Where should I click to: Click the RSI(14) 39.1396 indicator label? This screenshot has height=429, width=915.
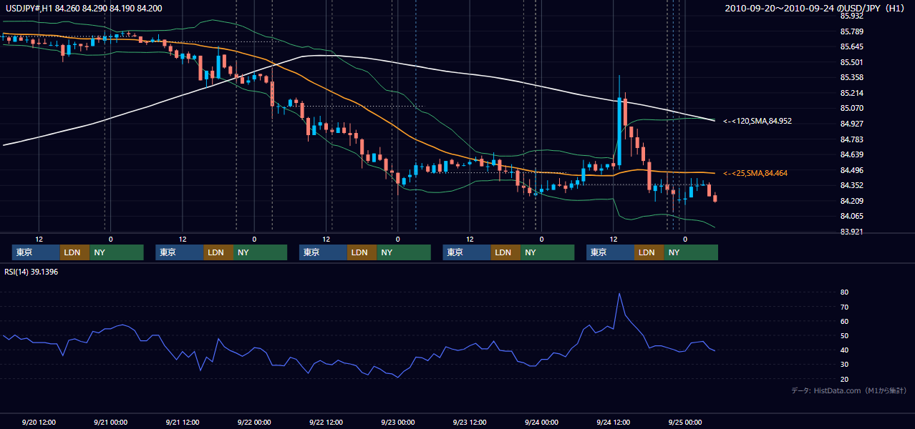click(x=32, y=272)
